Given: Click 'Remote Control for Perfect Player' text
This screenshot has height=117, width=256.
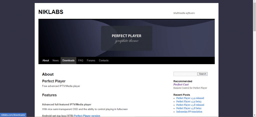Looking at the screenshot, I should click(x=190, y=88).
